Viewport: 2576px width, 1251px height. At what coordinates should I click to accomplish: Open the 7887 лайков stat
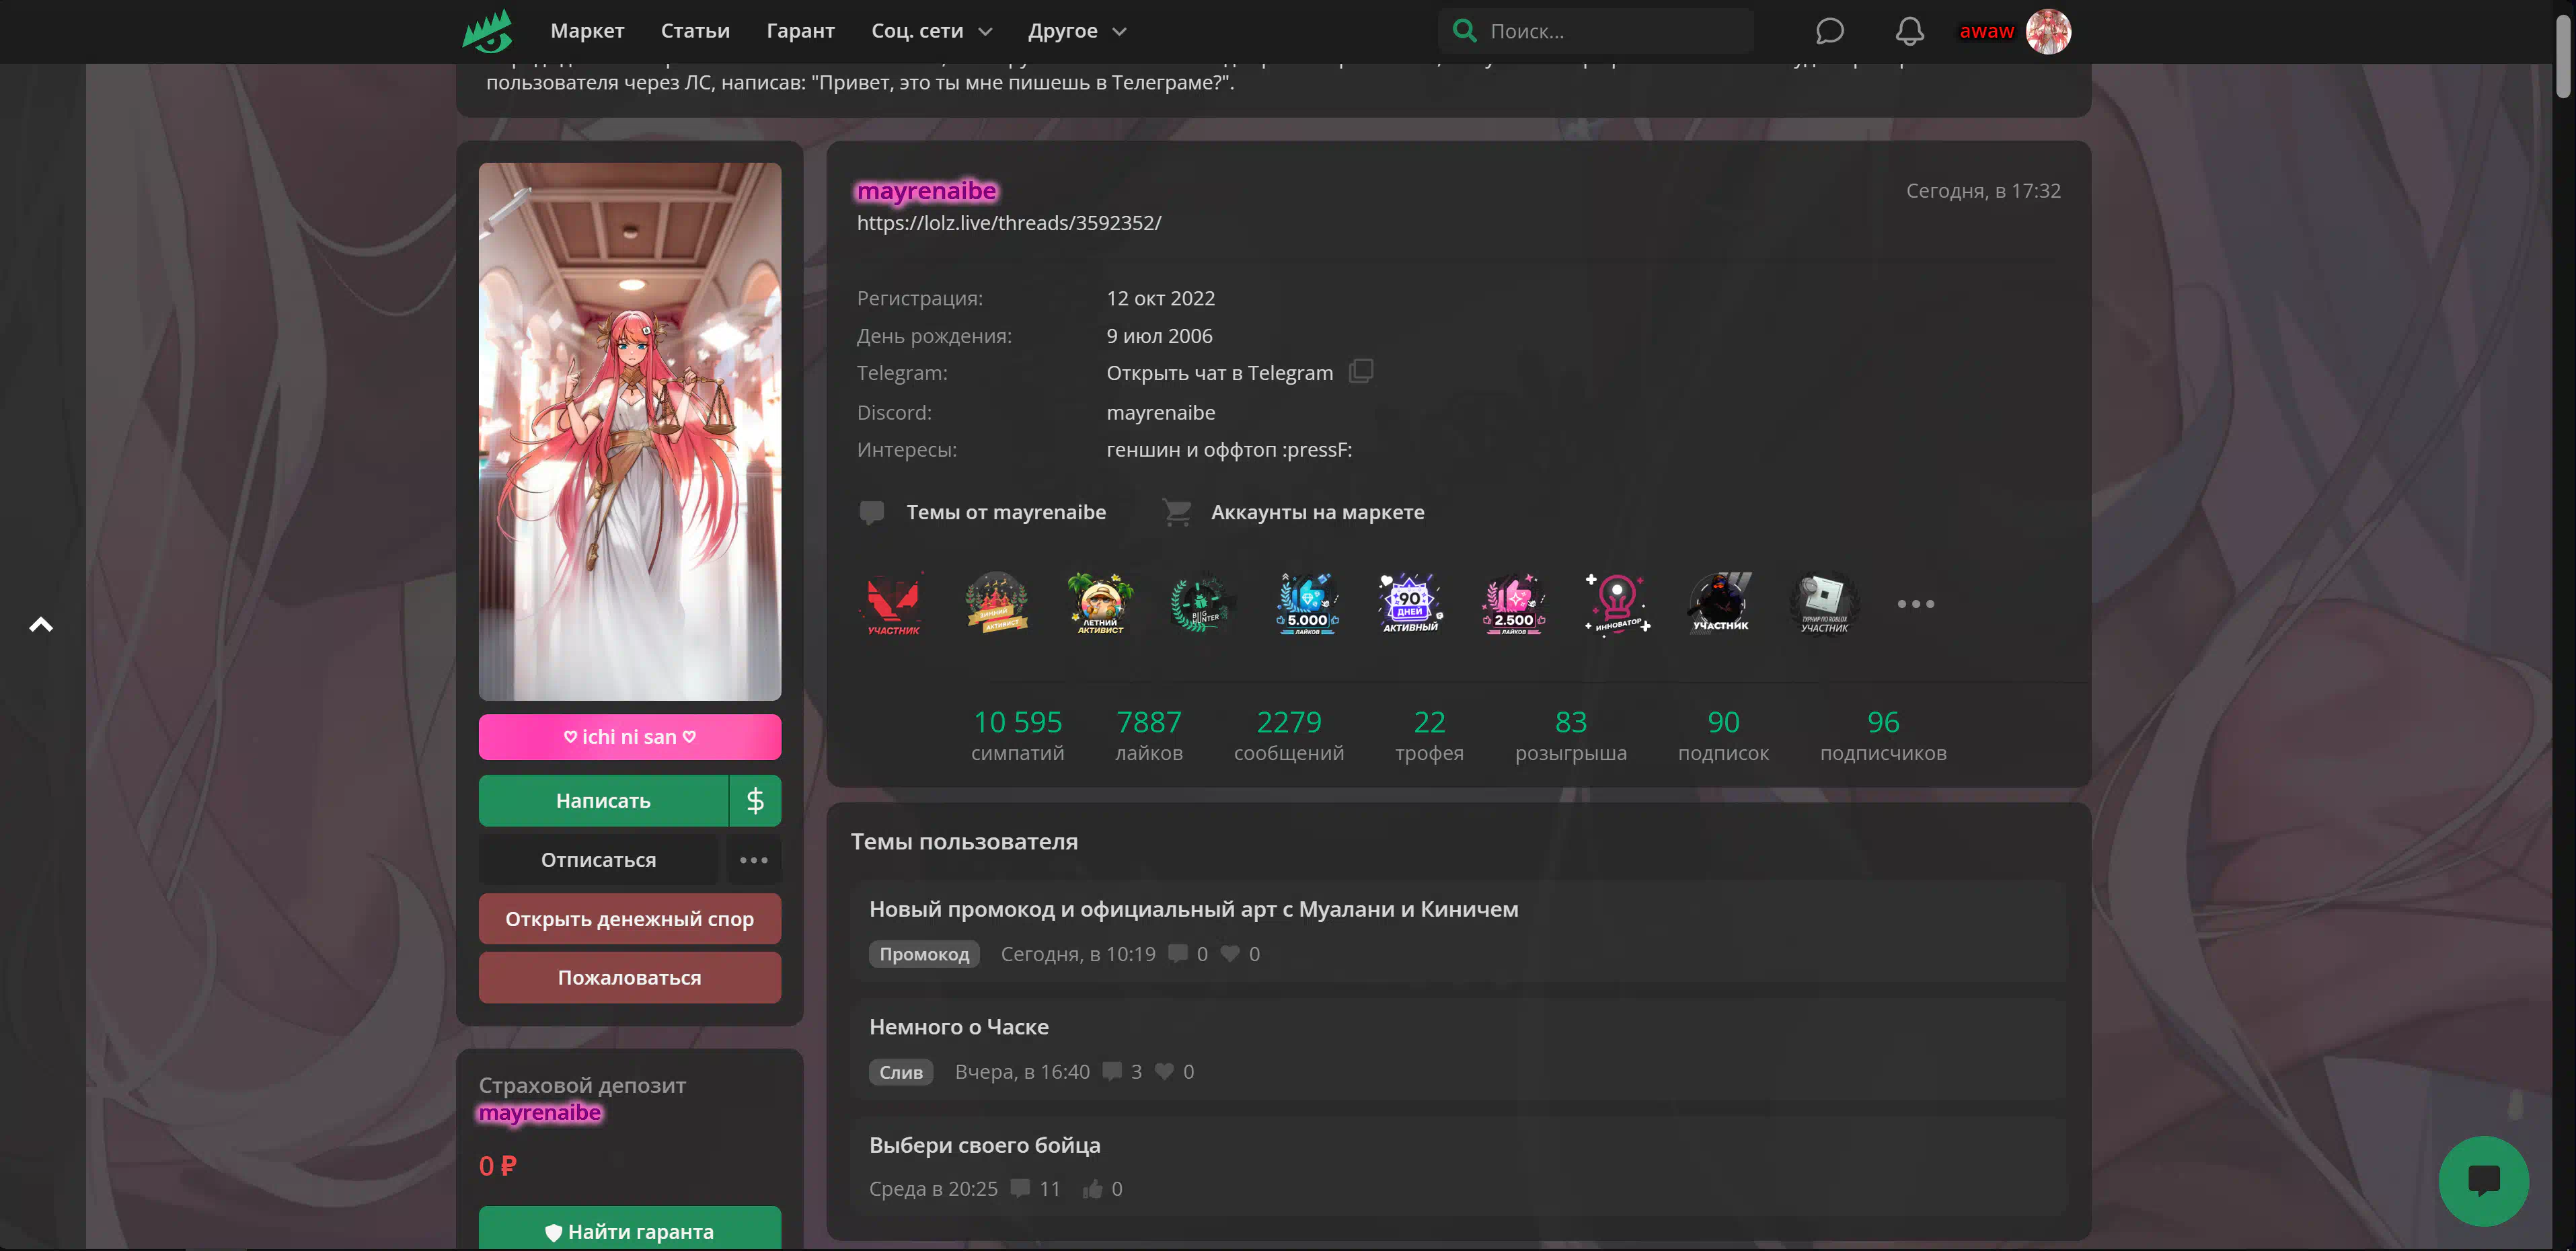pos(1148,735)
